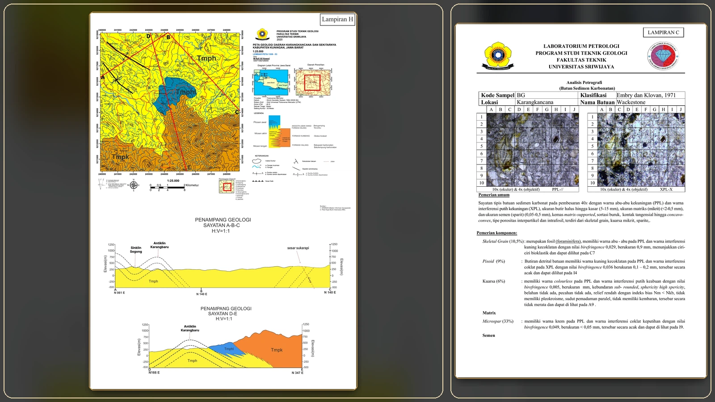This screenshot has height=402, width=715.
Task: Click Antiklin Karangbaru label in section D-E
Action: [190, 328]
